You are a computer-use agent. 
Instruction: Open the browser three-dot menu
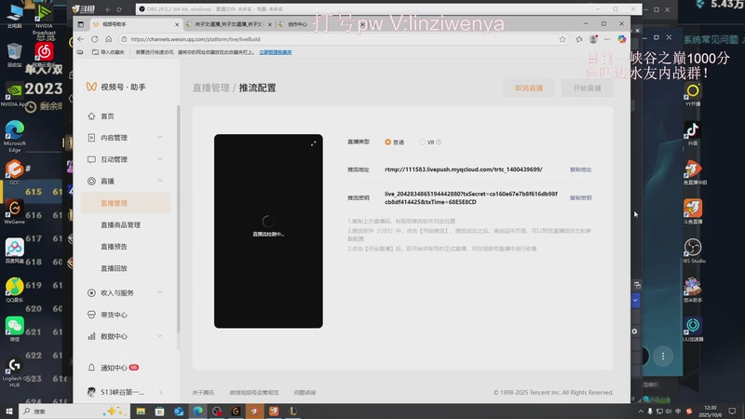[607, 39]
